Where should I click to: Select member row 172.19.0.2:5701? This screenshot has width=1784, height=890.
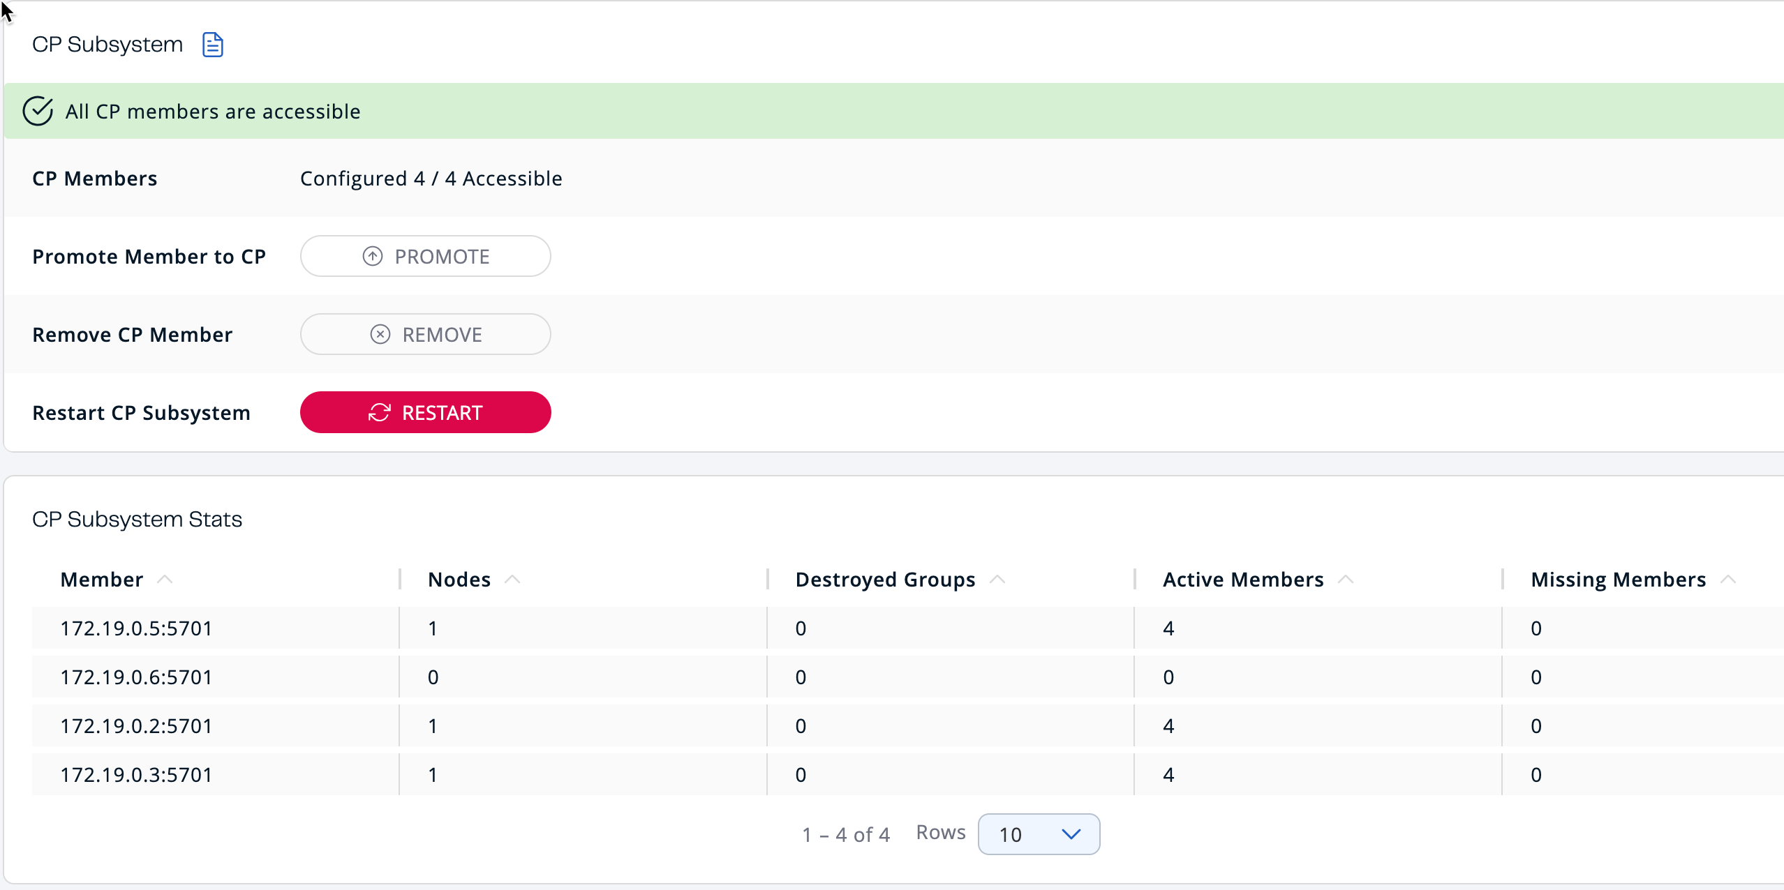136,725
